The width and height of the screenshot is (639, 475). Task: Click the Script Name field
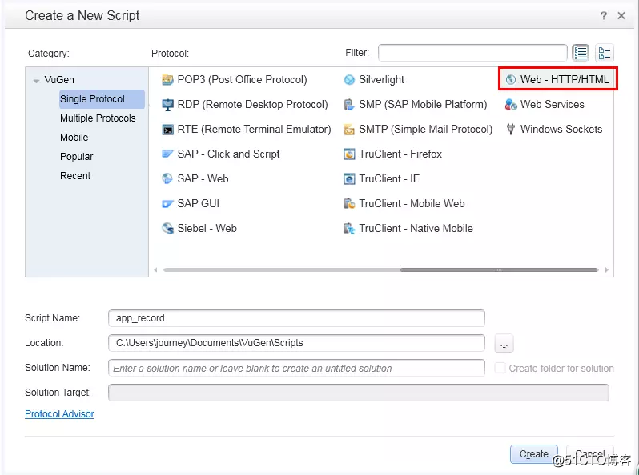296,318
